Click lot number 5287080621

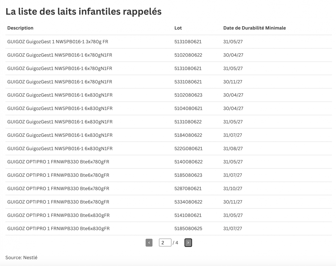click(188, 189)
